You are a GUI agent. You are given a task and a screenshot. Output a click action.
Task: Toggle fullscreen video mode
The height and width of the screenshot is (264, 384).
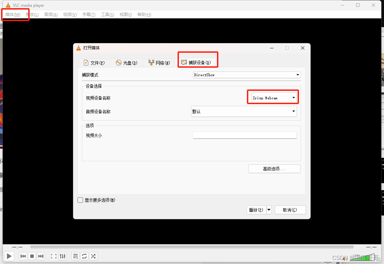click(54, 256)
